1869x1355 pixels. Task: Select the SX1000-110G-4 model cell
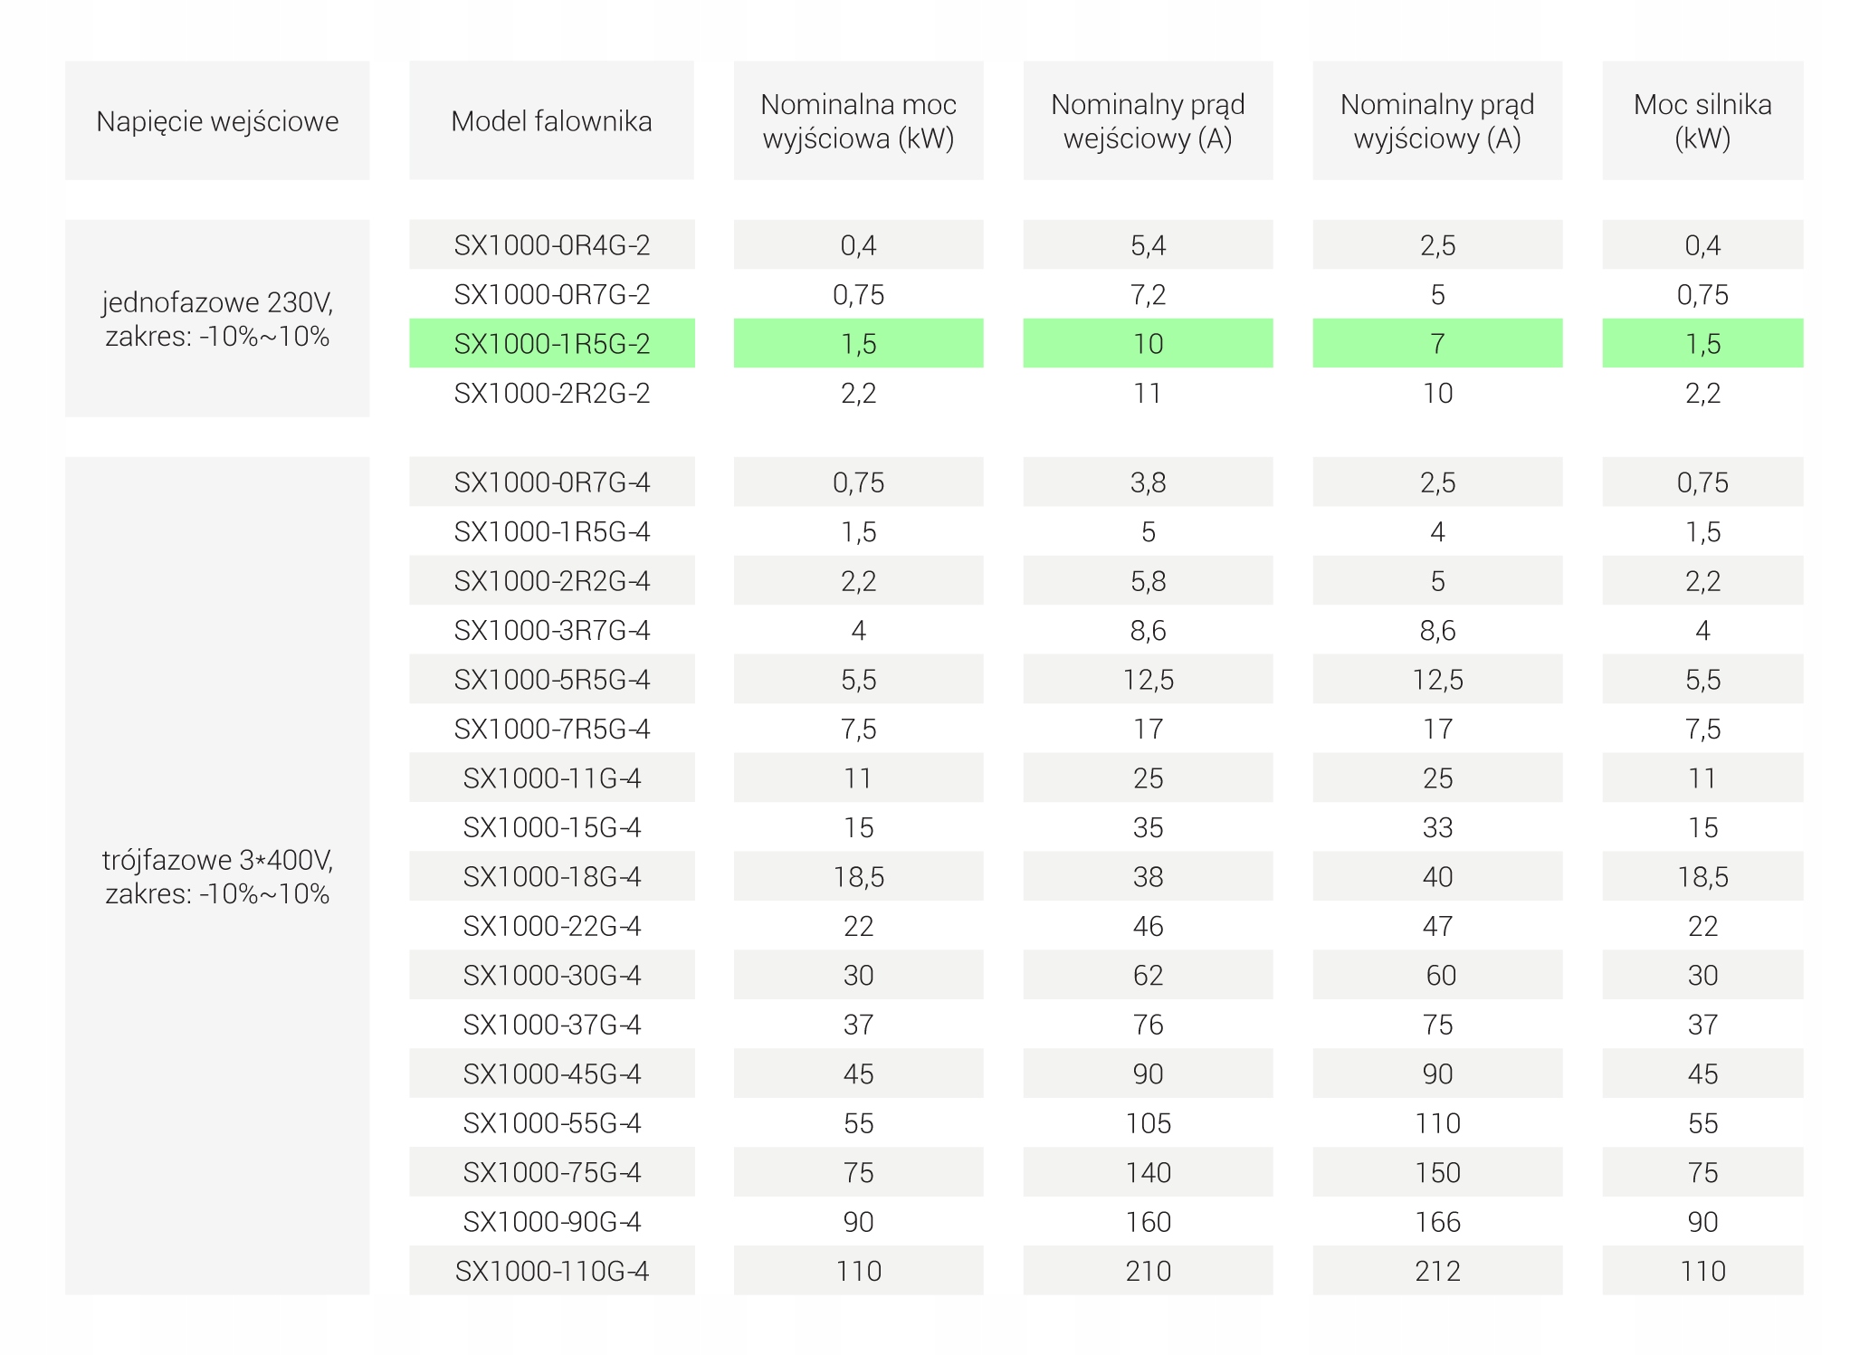pyautogui.click(x=551, y=1271)
